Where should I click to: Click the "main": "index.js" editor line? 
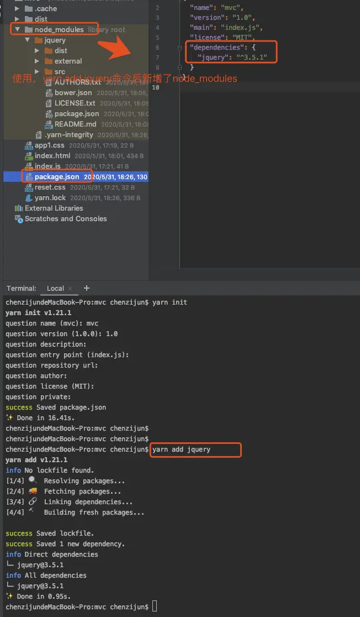click(x=226, y=28)
